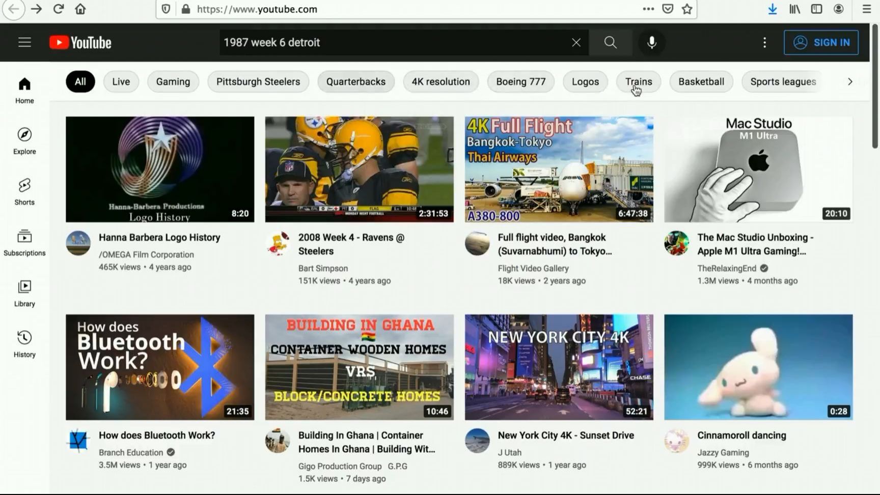Select the Live filter chip

pos(121,81)
